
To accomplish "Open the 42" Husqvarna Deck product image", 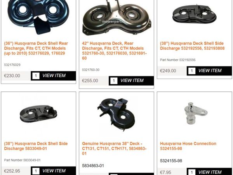I will [x=116, y=19].
